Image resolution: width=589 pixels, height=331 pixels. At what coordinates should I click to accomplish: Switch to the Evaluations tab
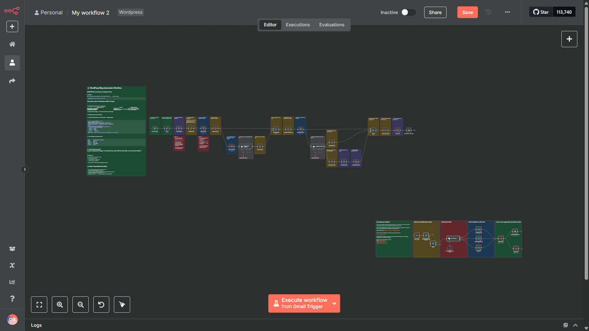coord(332,25)
